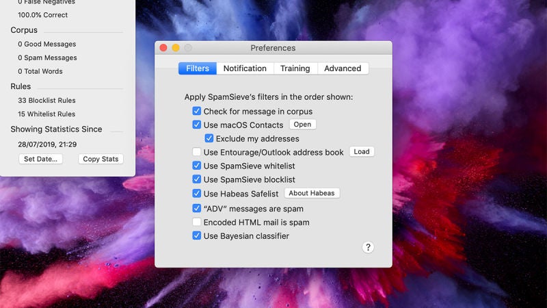
Task: Toggle Use macOS Contacts checkbox
Action: click(197, 125)
